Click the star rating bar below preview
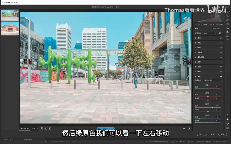The width and height of the screenshot is (231, 144). pyautogui.click(x=106, y=128)
